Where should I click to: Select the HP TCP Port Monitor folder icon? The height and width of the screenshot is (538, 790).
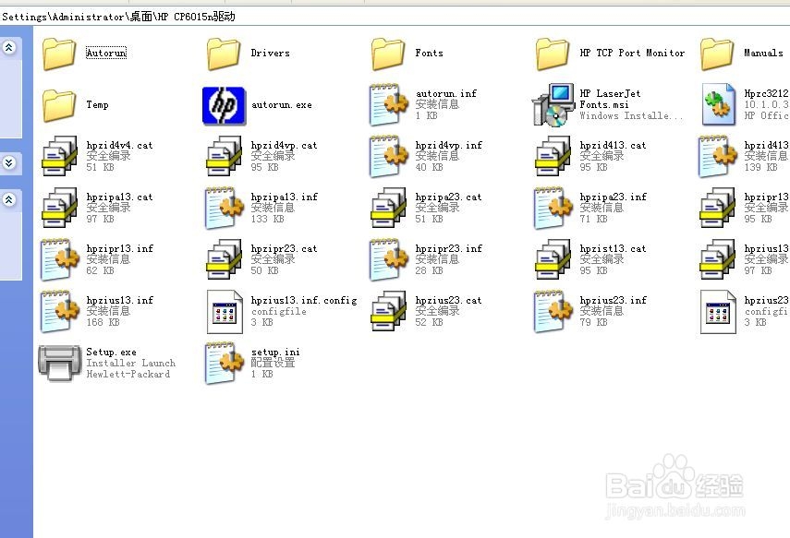(x=553, y=54)
